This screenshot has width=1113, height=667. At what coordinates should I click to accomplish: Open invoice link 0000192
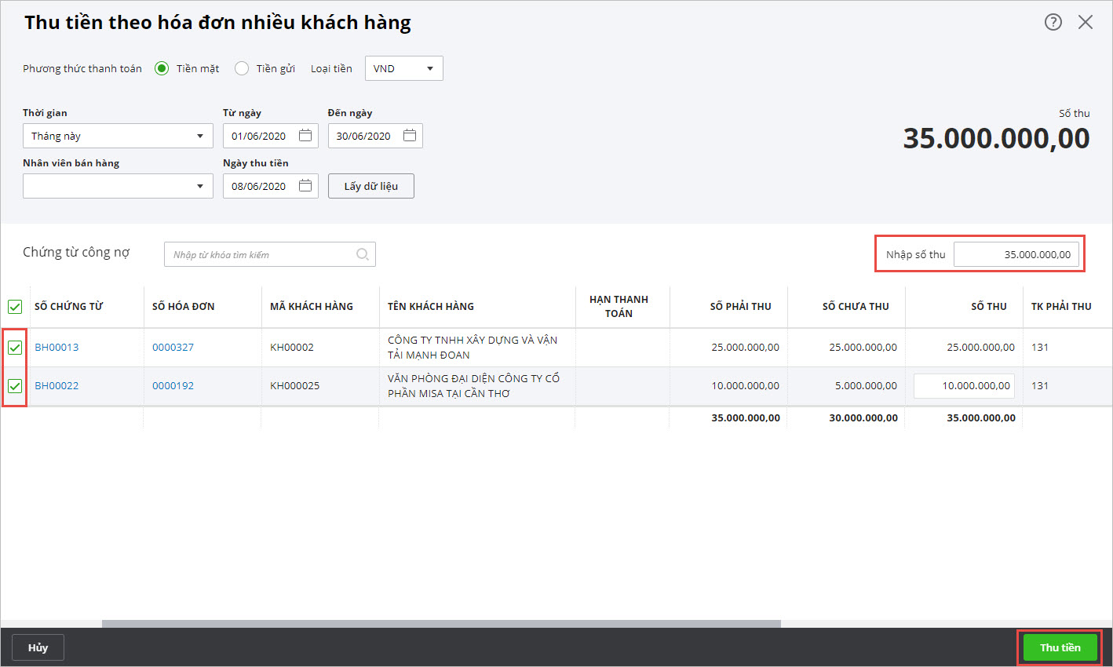173,385
